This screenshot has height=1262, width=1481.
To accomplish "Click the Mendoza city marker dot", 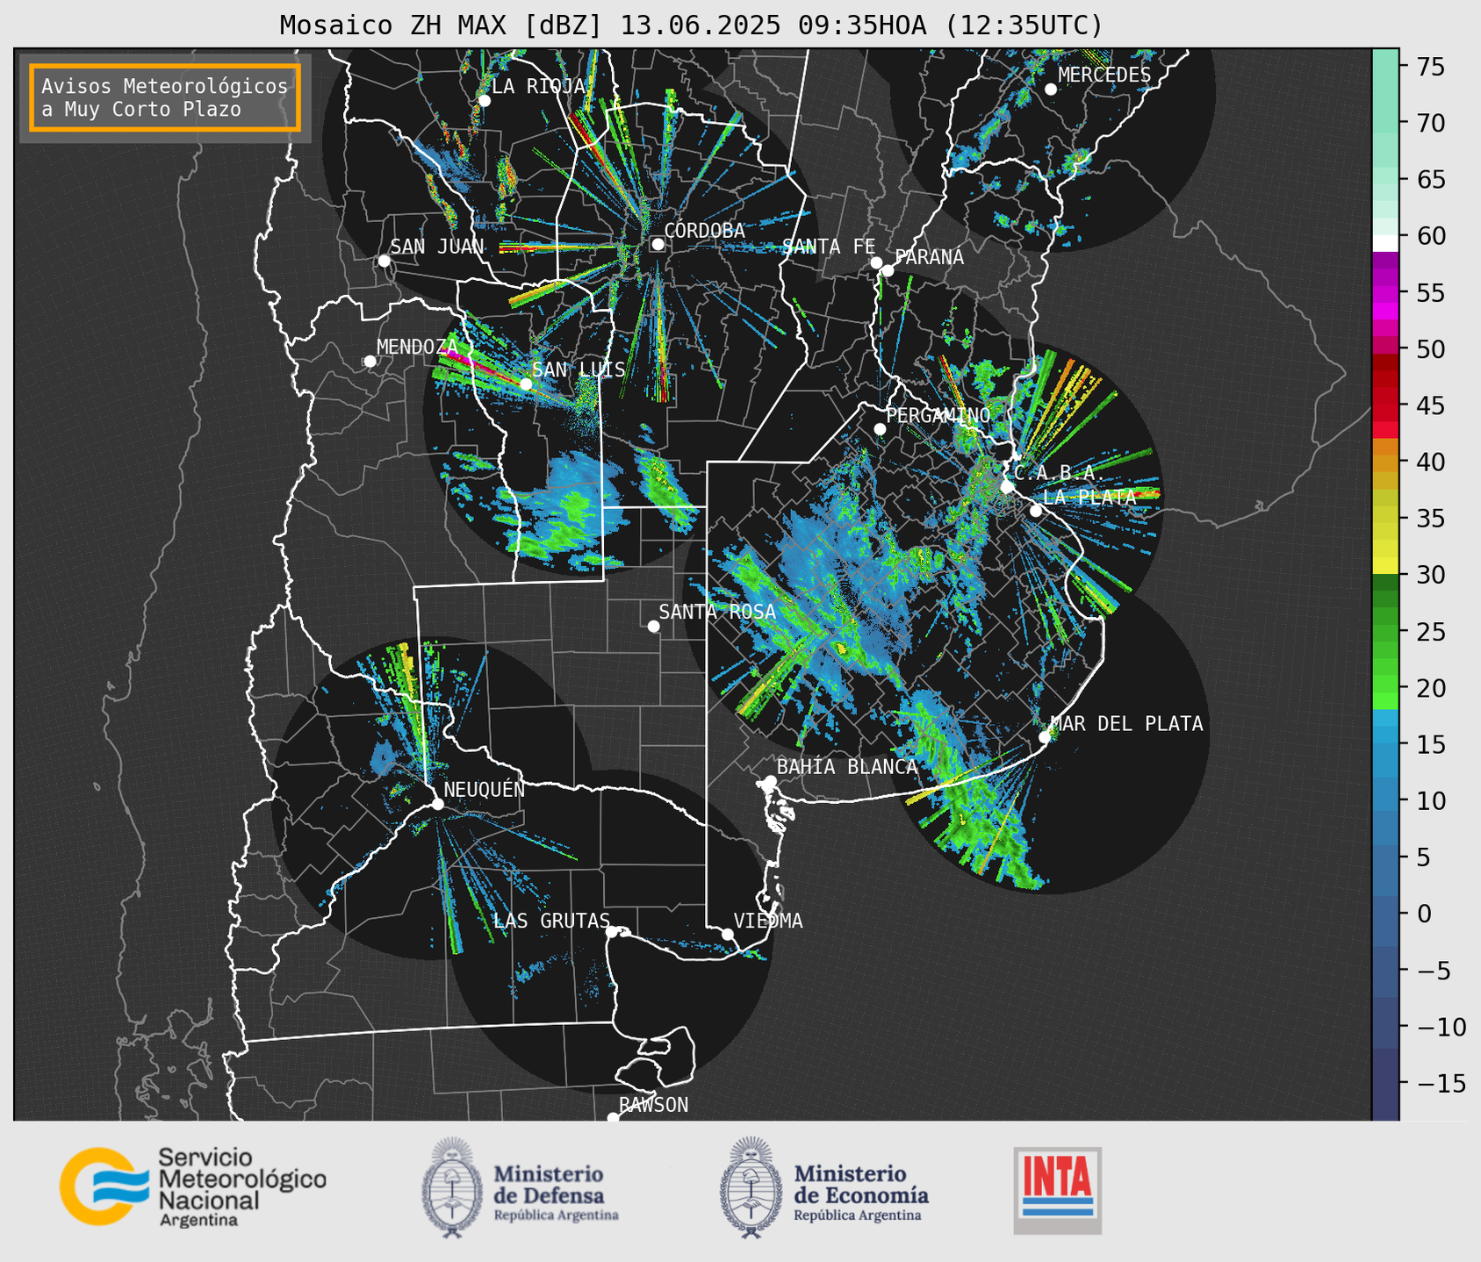I will [x=370, y=362].
